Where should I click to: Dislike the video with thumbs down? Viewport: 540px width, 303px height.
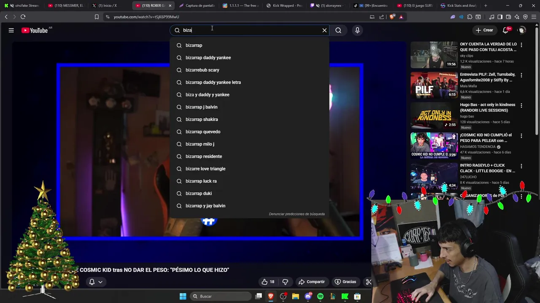[285, 282]
